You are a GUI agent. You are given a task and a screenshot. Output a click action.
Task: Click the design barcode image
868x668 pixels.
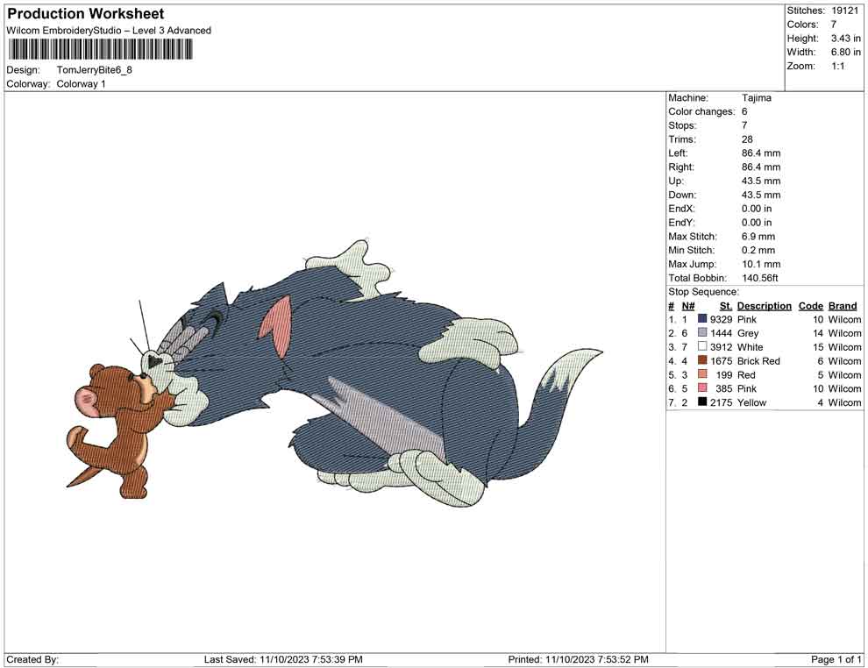click(101, 50)
